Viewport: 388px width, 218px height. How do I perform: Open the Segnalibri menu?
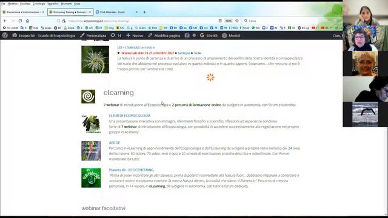click(53, 4)
